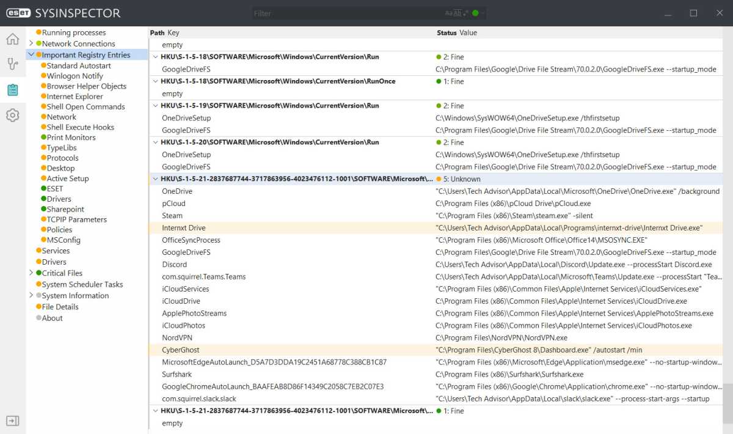Expand the Critical Files tree node

coord(31,273)
